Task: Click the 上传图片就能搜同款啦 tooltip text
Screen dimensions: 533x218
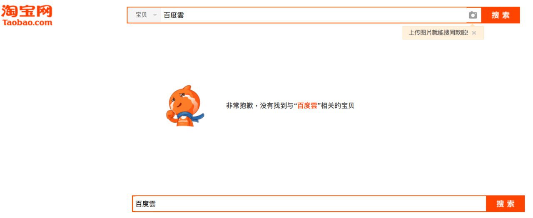Action: tap(438, 33)
